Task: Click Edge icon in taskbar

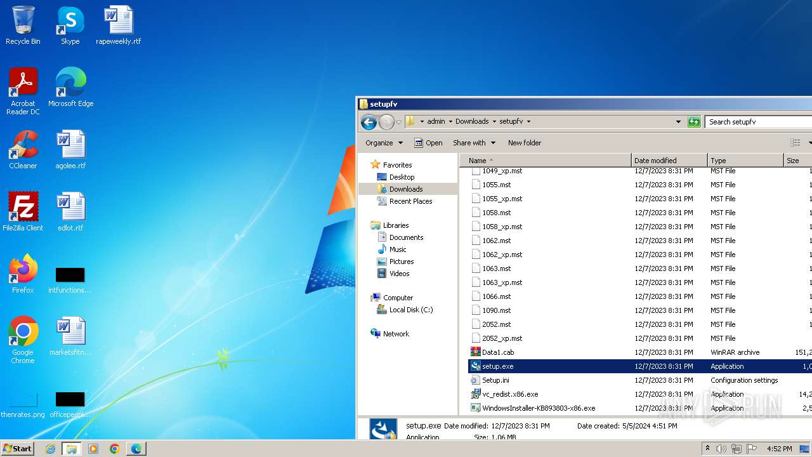Action: click(136, 449)
